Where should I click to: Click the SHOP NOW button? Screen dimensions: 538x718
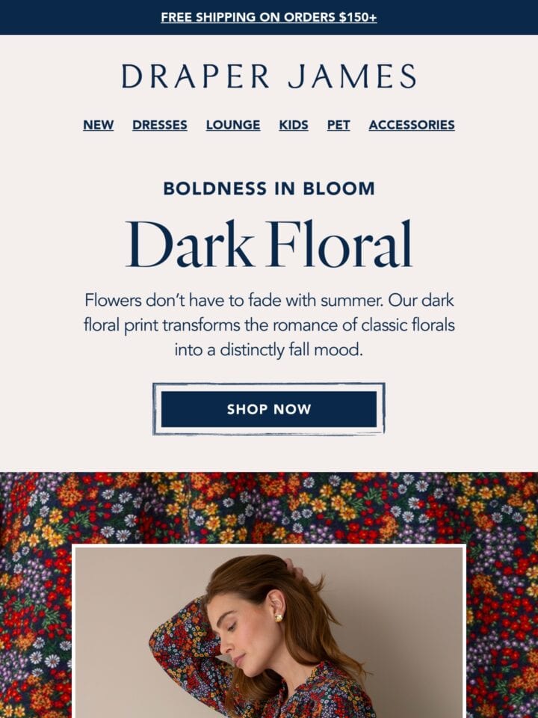[269, 409]
